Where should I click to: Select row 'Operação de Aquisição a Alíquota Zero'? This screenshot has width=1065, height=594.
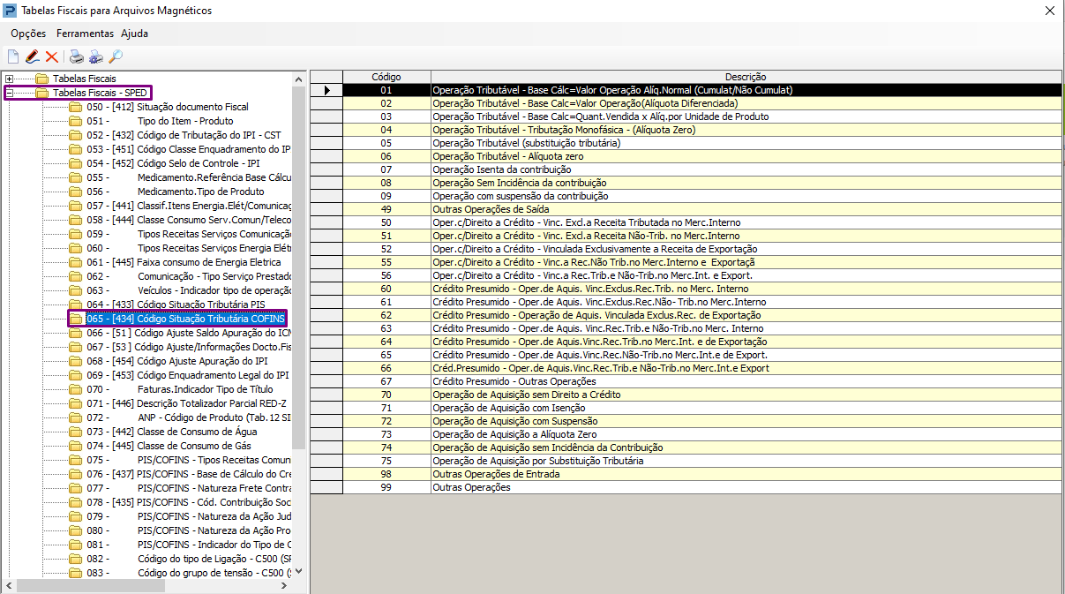(x=746, y=434)
